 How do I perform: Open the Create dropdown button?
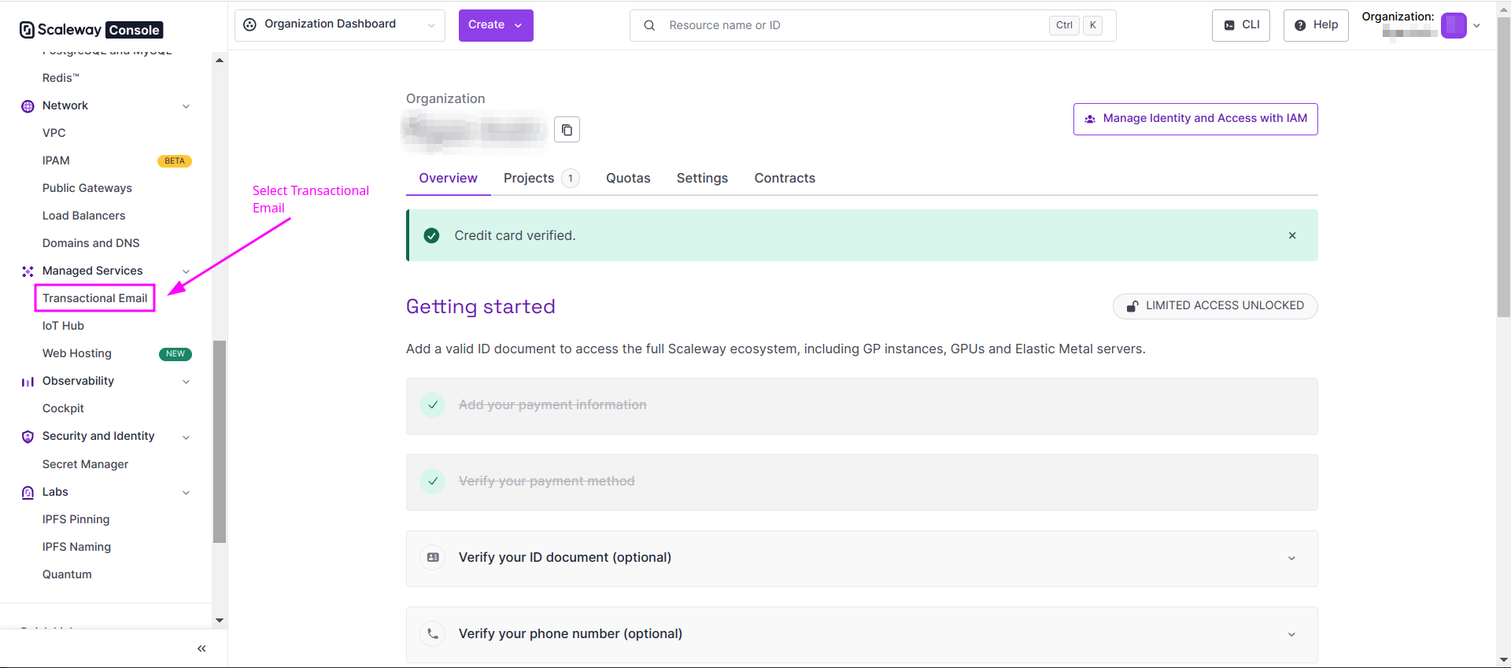point(496,25)
